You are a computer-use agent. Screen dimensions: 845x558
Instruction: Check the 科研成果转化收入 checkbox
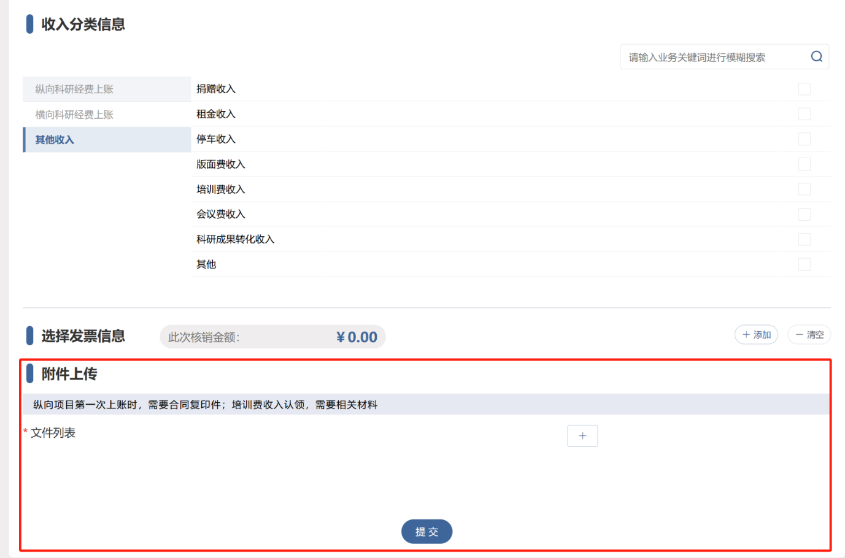(804, 239)
